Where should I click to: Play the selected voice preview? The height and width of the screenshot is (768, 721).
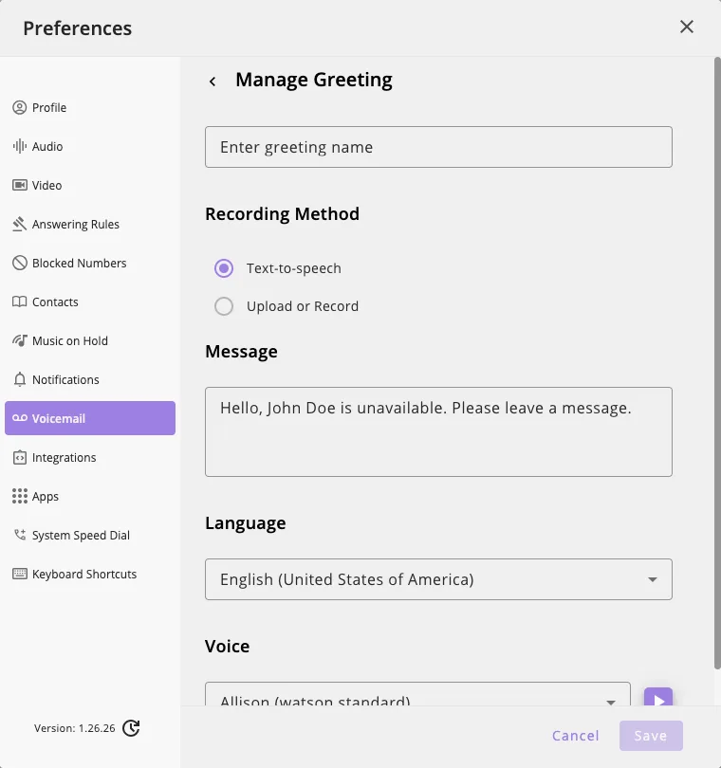tap(657, 697)
